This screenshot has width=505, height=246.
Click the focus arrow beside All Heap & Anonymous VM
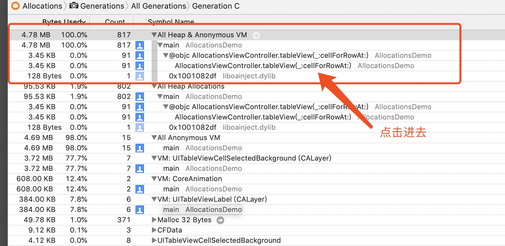tap(256, 35)
